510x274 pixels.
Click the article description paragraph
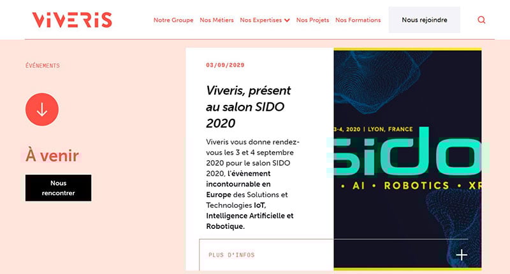252,184
